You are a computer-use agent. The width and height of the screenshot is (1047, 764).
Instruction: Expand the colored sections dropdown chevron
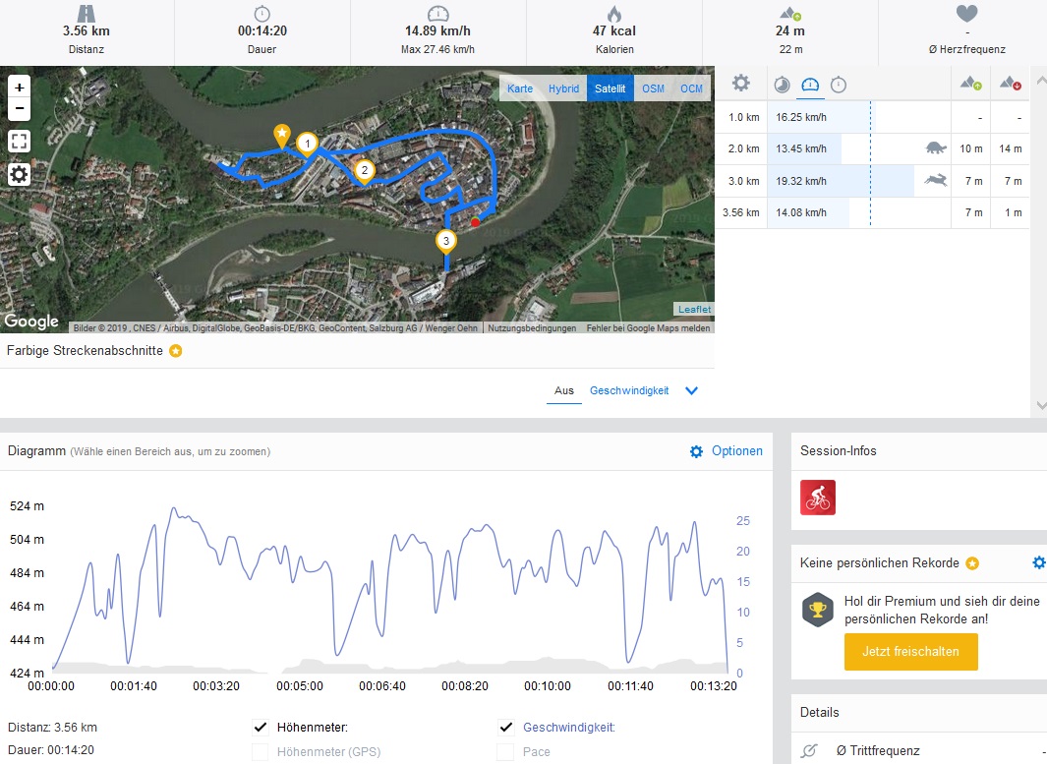691,390
